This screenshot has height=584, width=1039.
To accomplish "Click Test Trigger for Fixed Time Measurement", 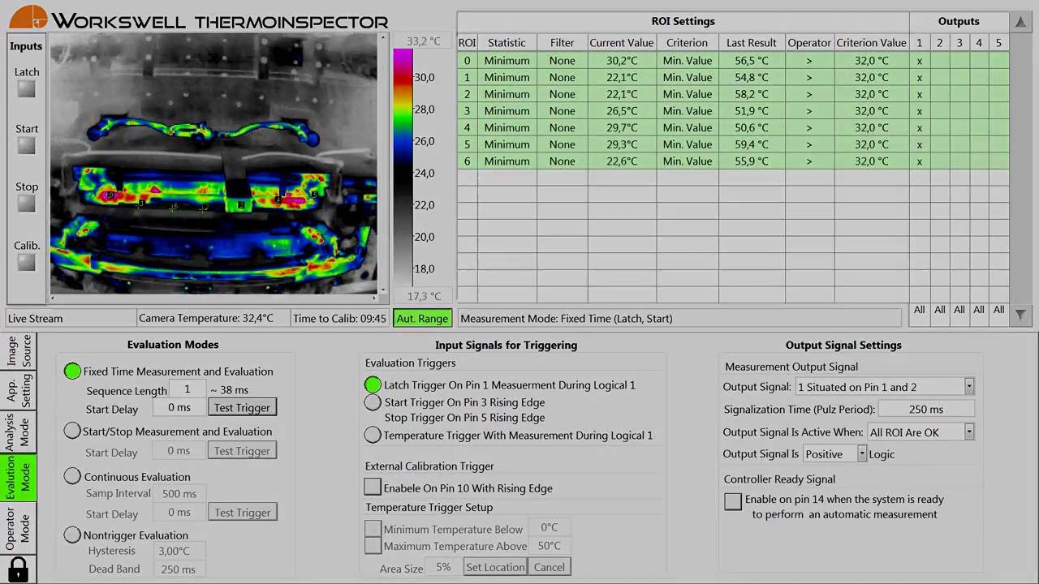I will pos(242,408).
